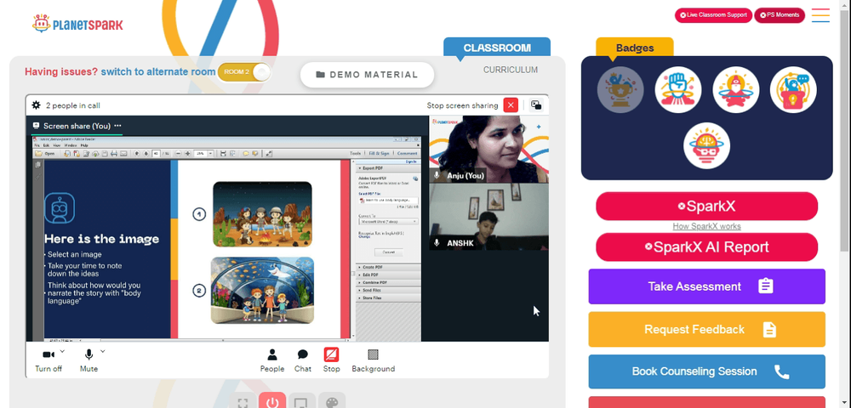Turn off the camera
Viewport: 851px width, 408px height.
(x=49, y=361)
